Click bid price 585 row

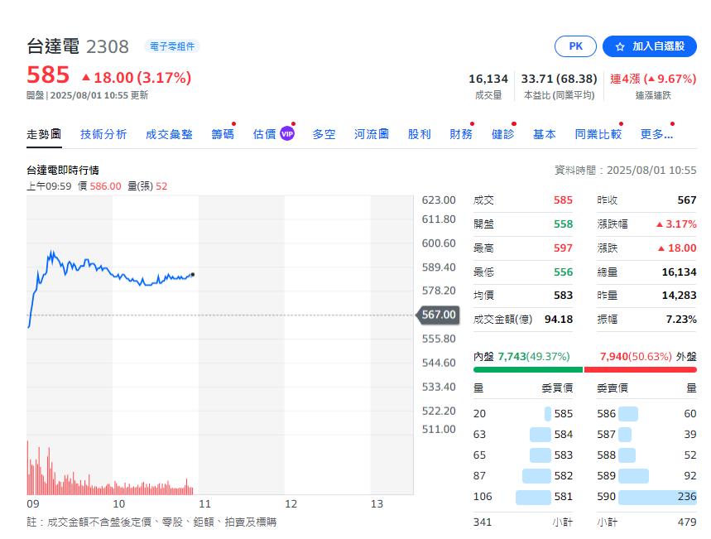(x=523, y=414)
